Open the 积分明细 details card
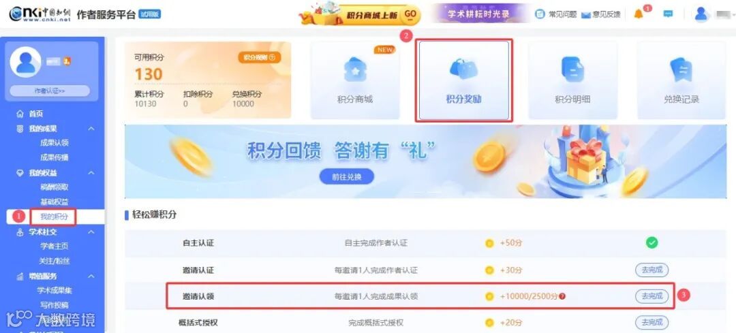736x333 pixels. tap(572, 80)
